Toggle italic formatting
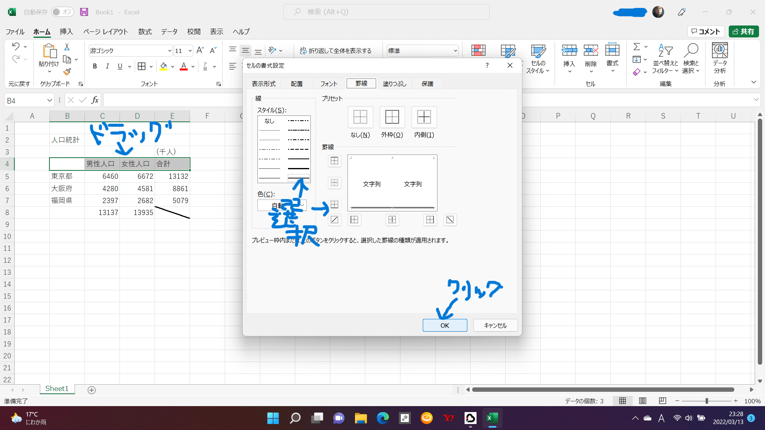 click(x=107, y=66)
